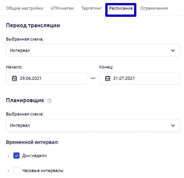Click the start date 29.06.2021 field
This screenshot has width=184, height=178.
tap(46, 78)
